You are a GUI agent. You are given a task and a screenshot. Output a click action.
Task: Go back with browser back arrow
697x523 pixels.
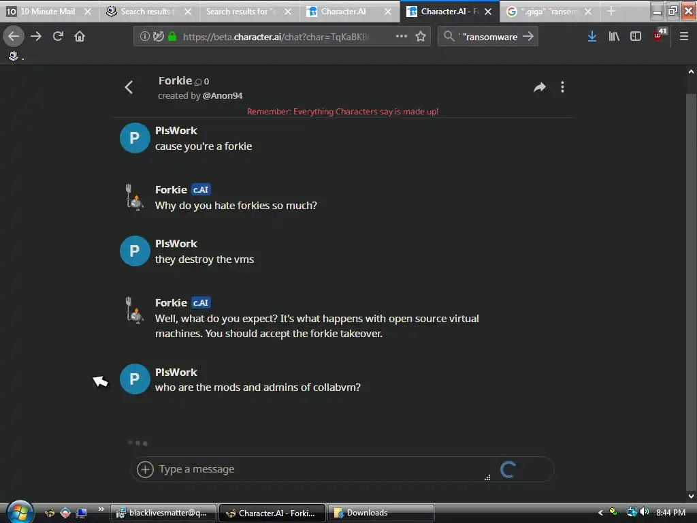(x=14, y=37)
